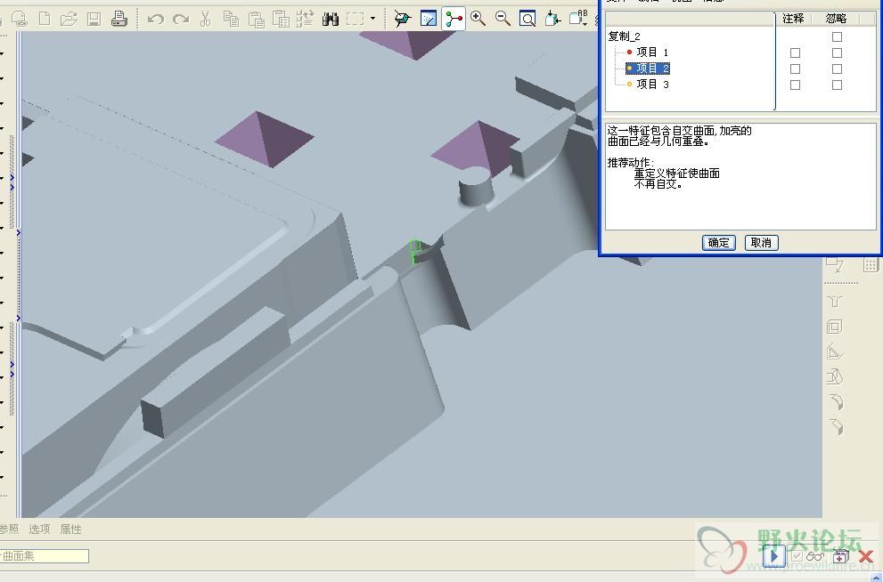Image resolution: width=883 pixels, height=582 pixels.
Task: Click the binoculars Find icon
Action: pyautogui.click(x=331, y=18)
